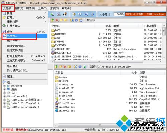Click 创建文件校验... menu entry
Screen dimensions: 167x133
[x=25, y=46]
